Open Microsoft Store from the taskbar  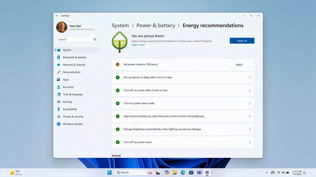click(191, 173)
